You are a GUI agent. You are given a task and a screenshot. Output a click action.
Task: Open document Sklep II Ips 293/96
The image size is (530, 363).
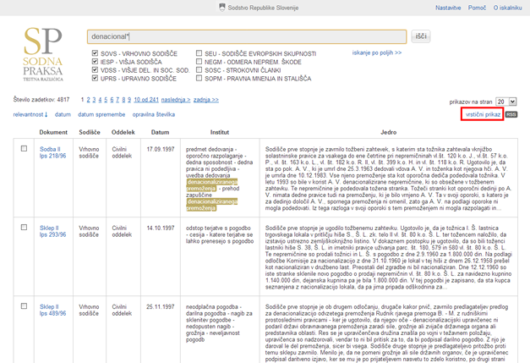coord(52,231)
